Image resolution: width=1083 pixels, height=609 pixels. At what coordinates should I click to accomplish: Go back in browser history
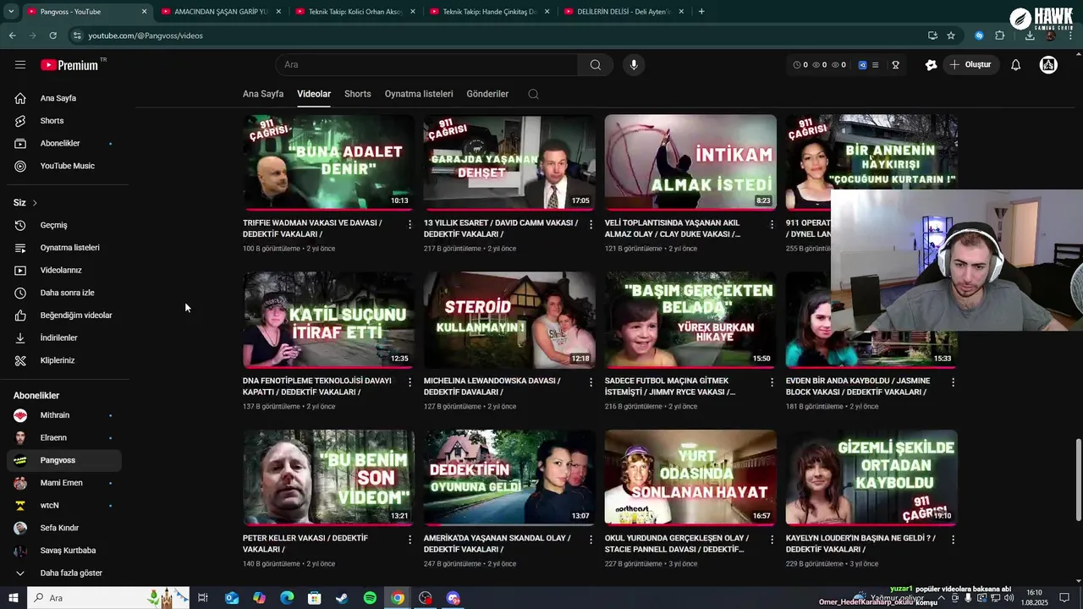[x=12, y=36]
